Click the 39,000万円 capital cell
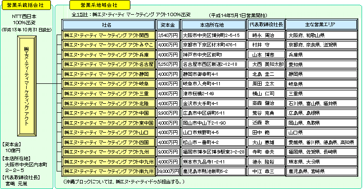 tap(168, 171)
